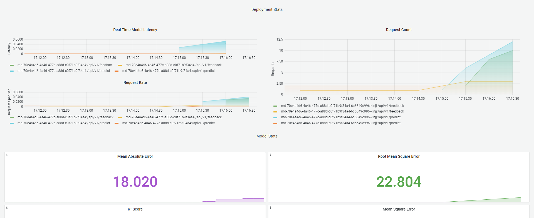Viewport: 534px width, 218px height.
Task: Click 17:14:00 label on Request Count x-axis
Action: click(395, 99)
